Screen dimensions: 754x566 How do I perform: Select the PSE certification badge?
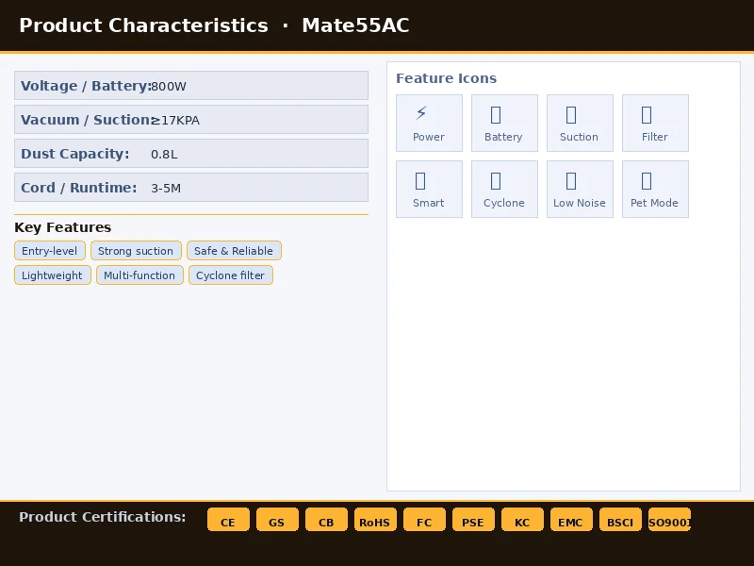[474, 520]
